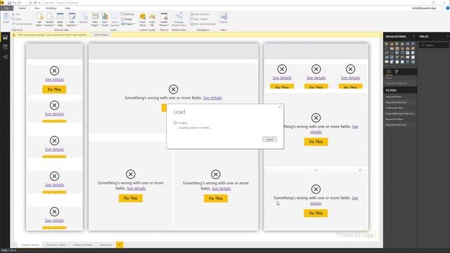Select the ArcGIS map visualization icon
Screen dimensions: 450x253
pyautogui.click(x=413, y=62)
